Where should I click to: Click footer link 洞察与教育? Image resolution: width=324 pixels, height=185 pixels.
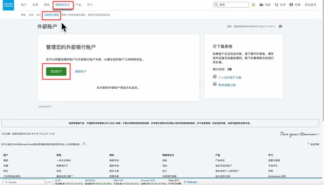[274, 160]
